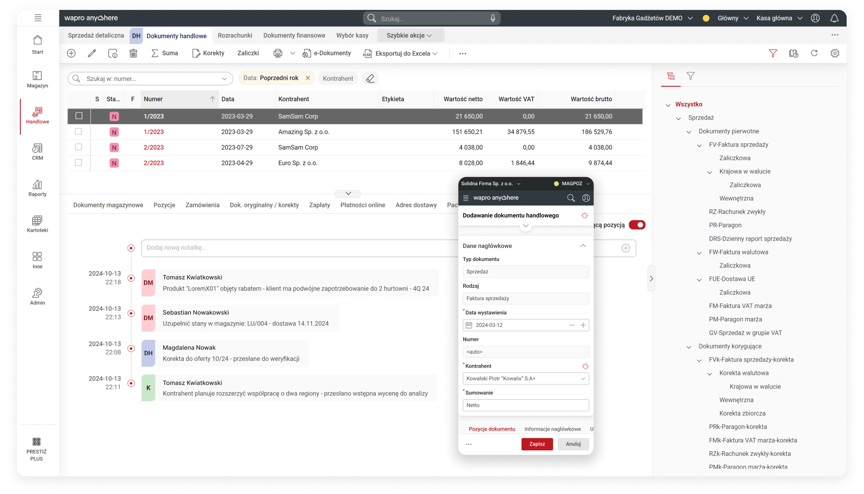
Task: Collapse the Dane nagłówkowe section
Action: click(583, 246)
